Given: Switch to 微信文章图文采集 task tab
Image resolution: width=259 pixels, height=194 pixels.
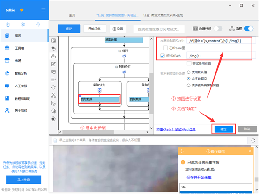Looking at the screenshot, I should point(163,15).
